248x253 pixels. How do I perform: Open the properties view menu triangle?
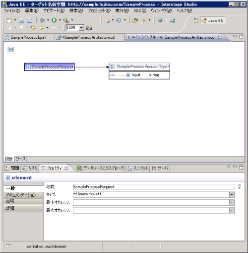(229, 167)
